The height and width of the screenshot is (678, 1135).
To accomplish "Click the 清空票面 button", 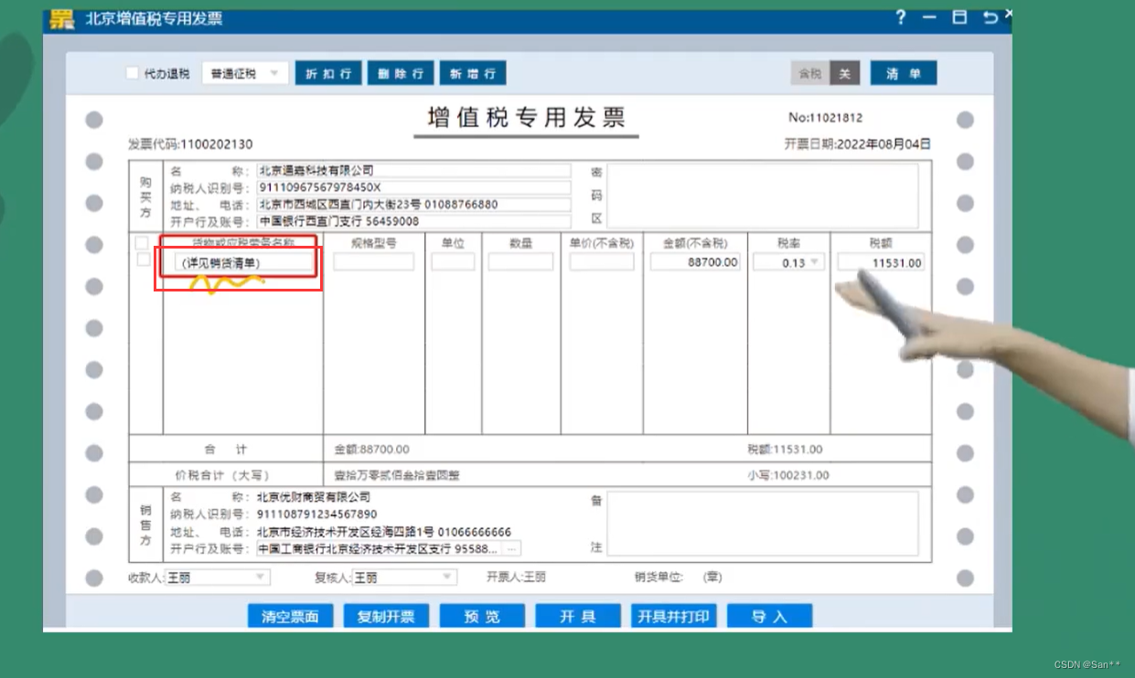I will [290, 617].
